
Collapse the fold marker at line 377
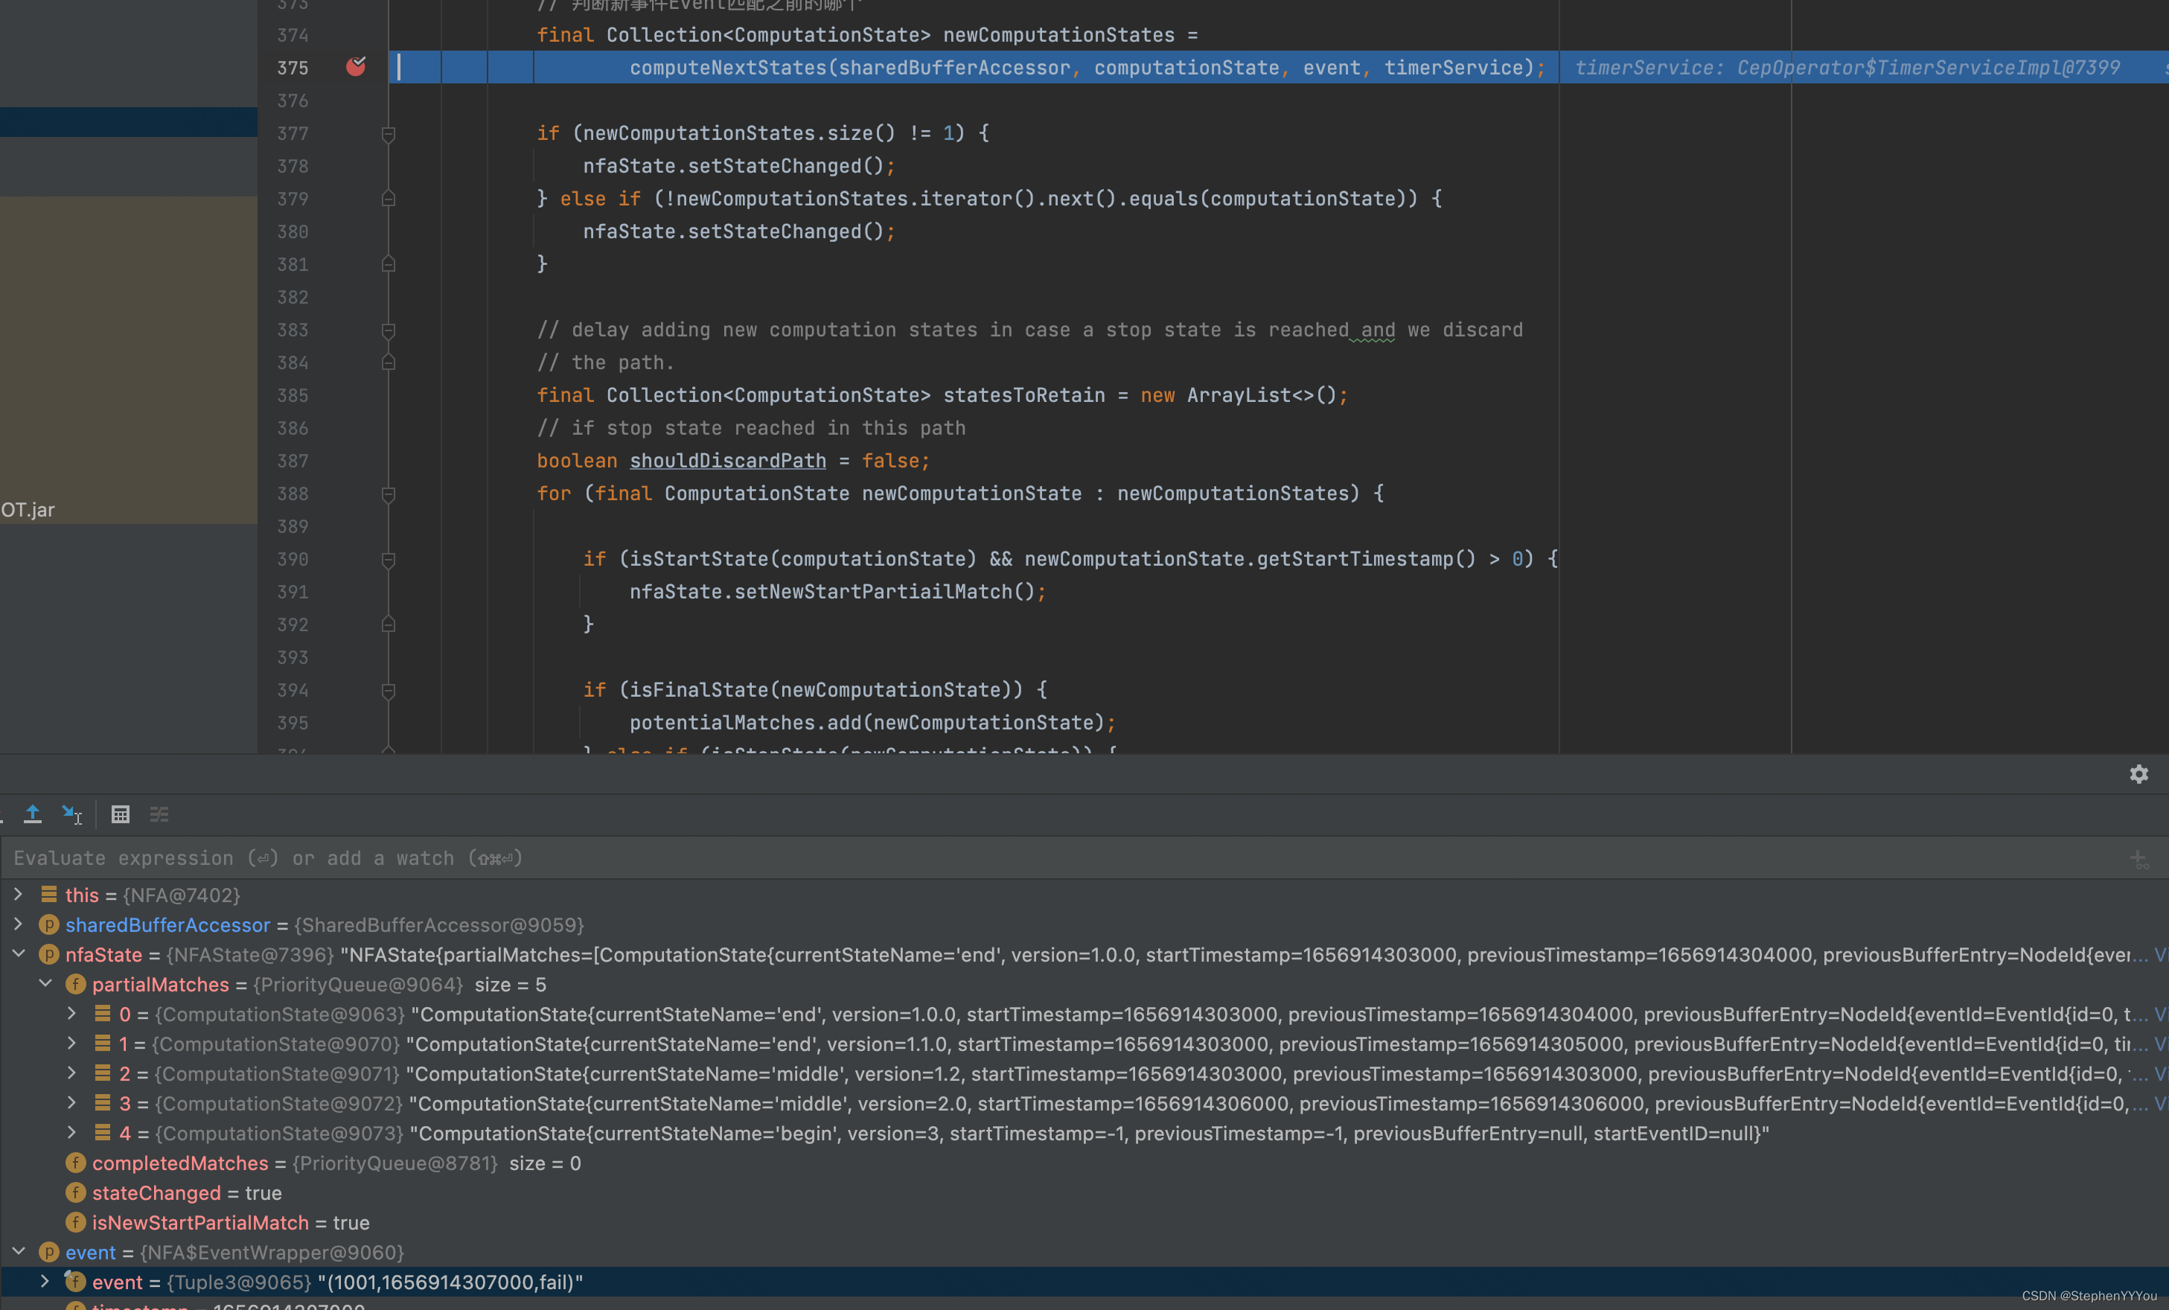click(x=389, y=134)
